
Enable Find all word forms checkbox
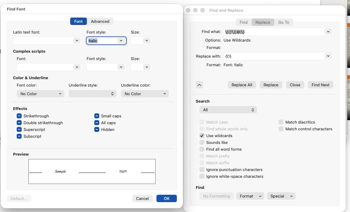click(202, 149)
